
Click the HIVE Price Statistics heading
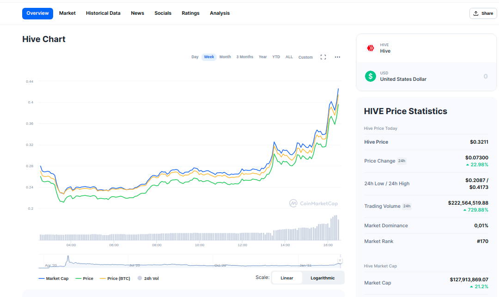point(406,111)
